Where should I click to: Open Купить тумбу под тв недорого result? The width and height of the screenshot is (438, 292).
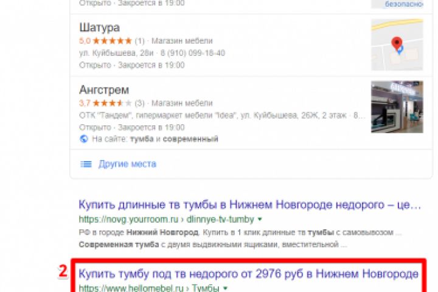(x=249, y=274)
